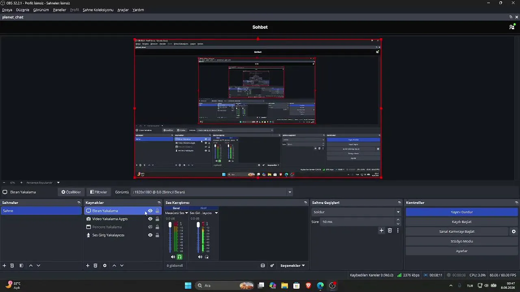Show hidden Windows system tray icons chevron
This screenshot has height=292, width=520.
[451, 286]
